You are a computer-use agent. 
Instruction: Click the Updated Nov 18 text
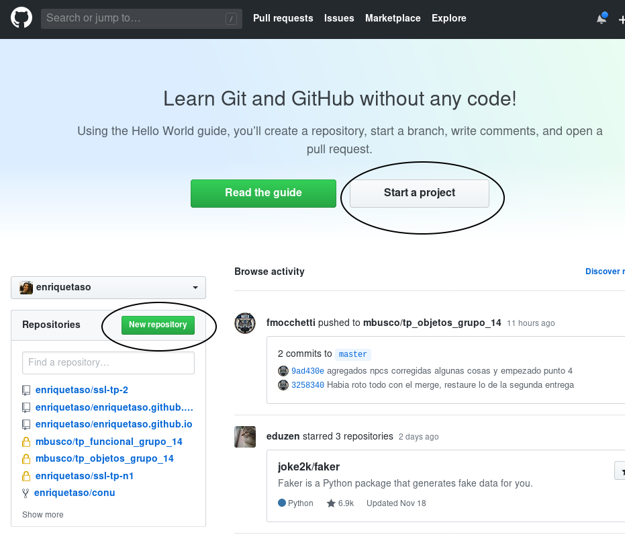coord(396,503)
